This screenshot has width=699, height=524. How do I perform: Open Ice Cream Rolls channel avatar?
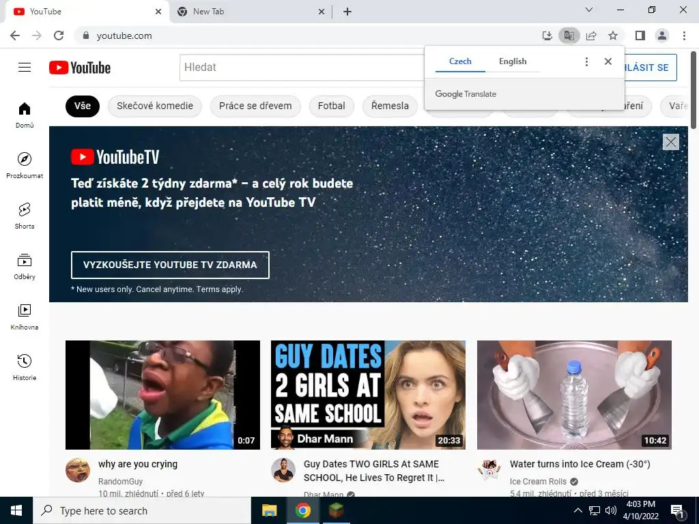[x=489, y=469]
